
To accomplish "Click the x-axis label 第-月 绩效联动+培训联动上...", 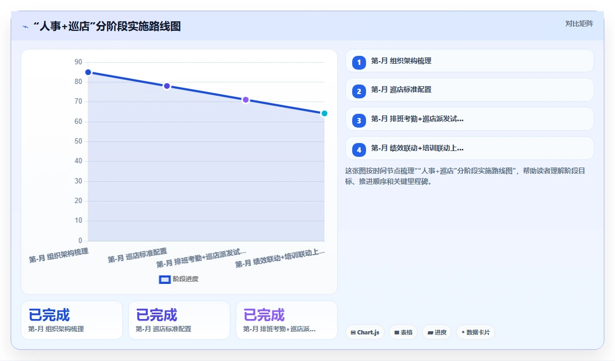I will coord(280,258).
